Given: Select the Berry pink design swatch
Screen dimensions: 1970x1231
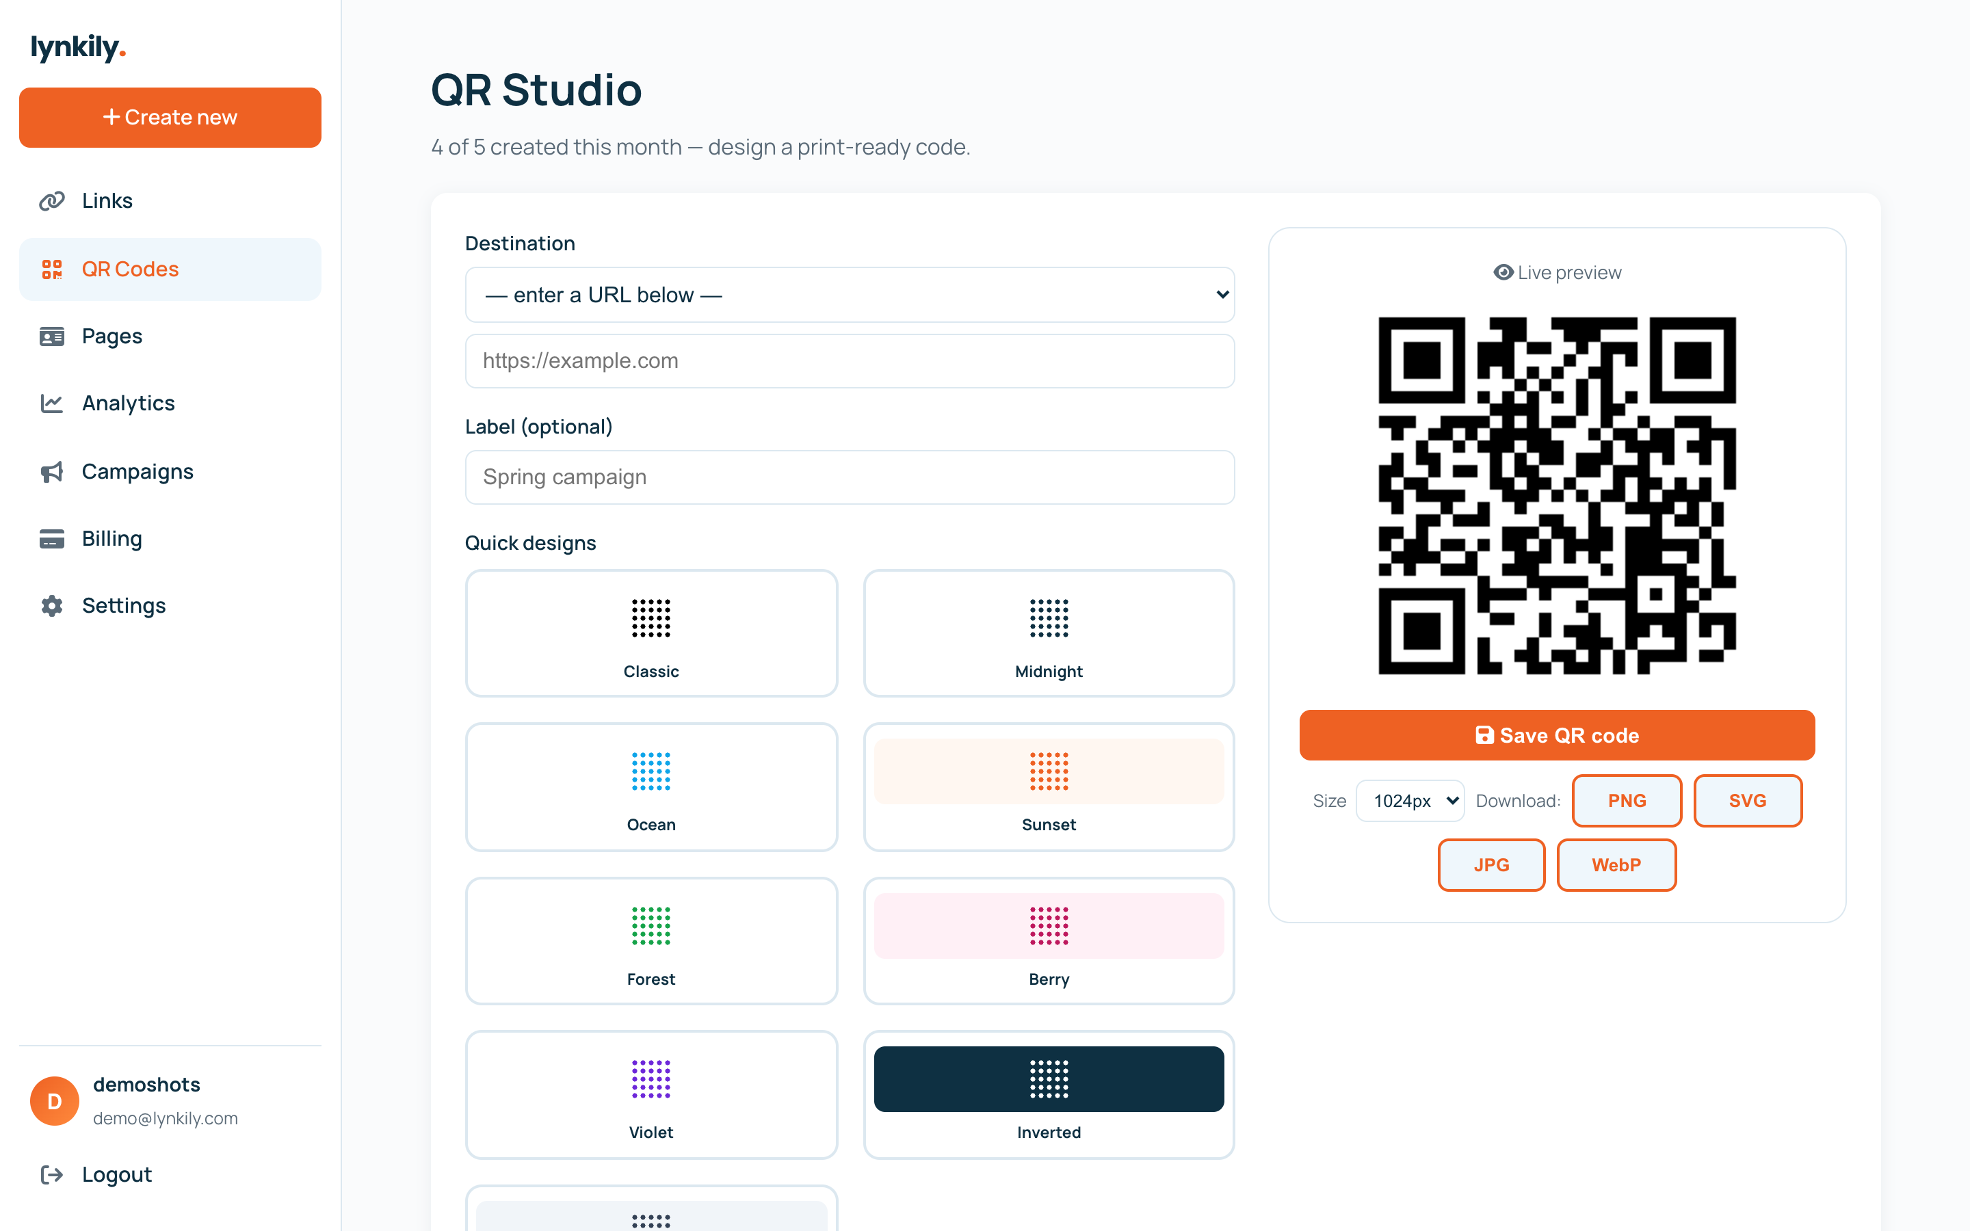Looking at the screenshot, I should (1049, 926).
